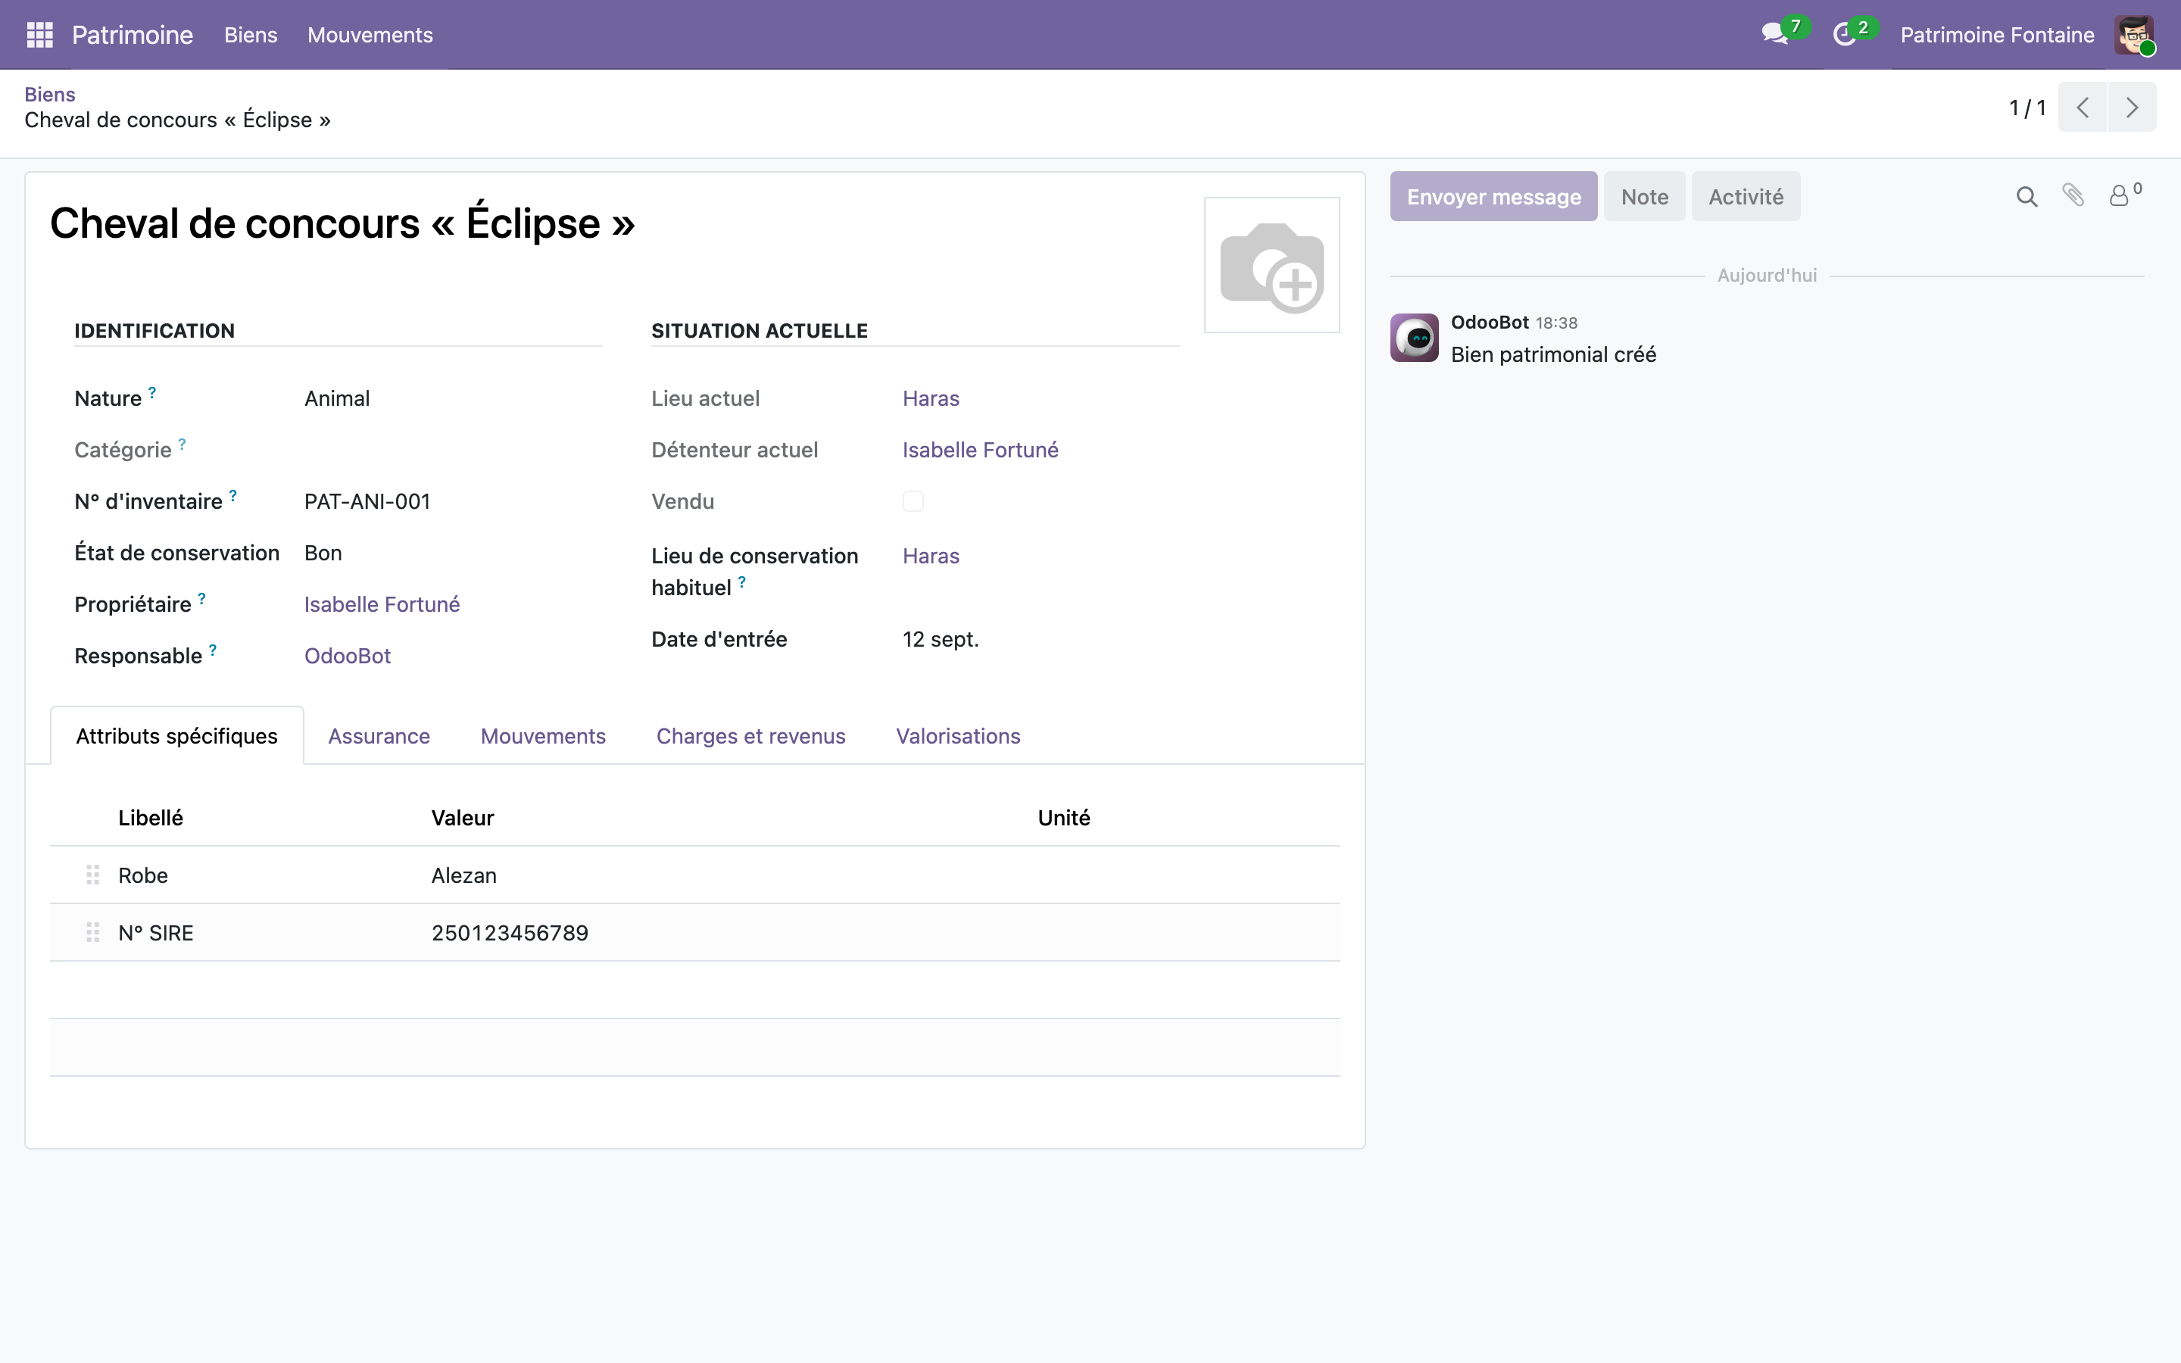Show help tooltip for N° d'inventaire
This screenshot has width=2181, height=1363.
[x=232, y=495]
